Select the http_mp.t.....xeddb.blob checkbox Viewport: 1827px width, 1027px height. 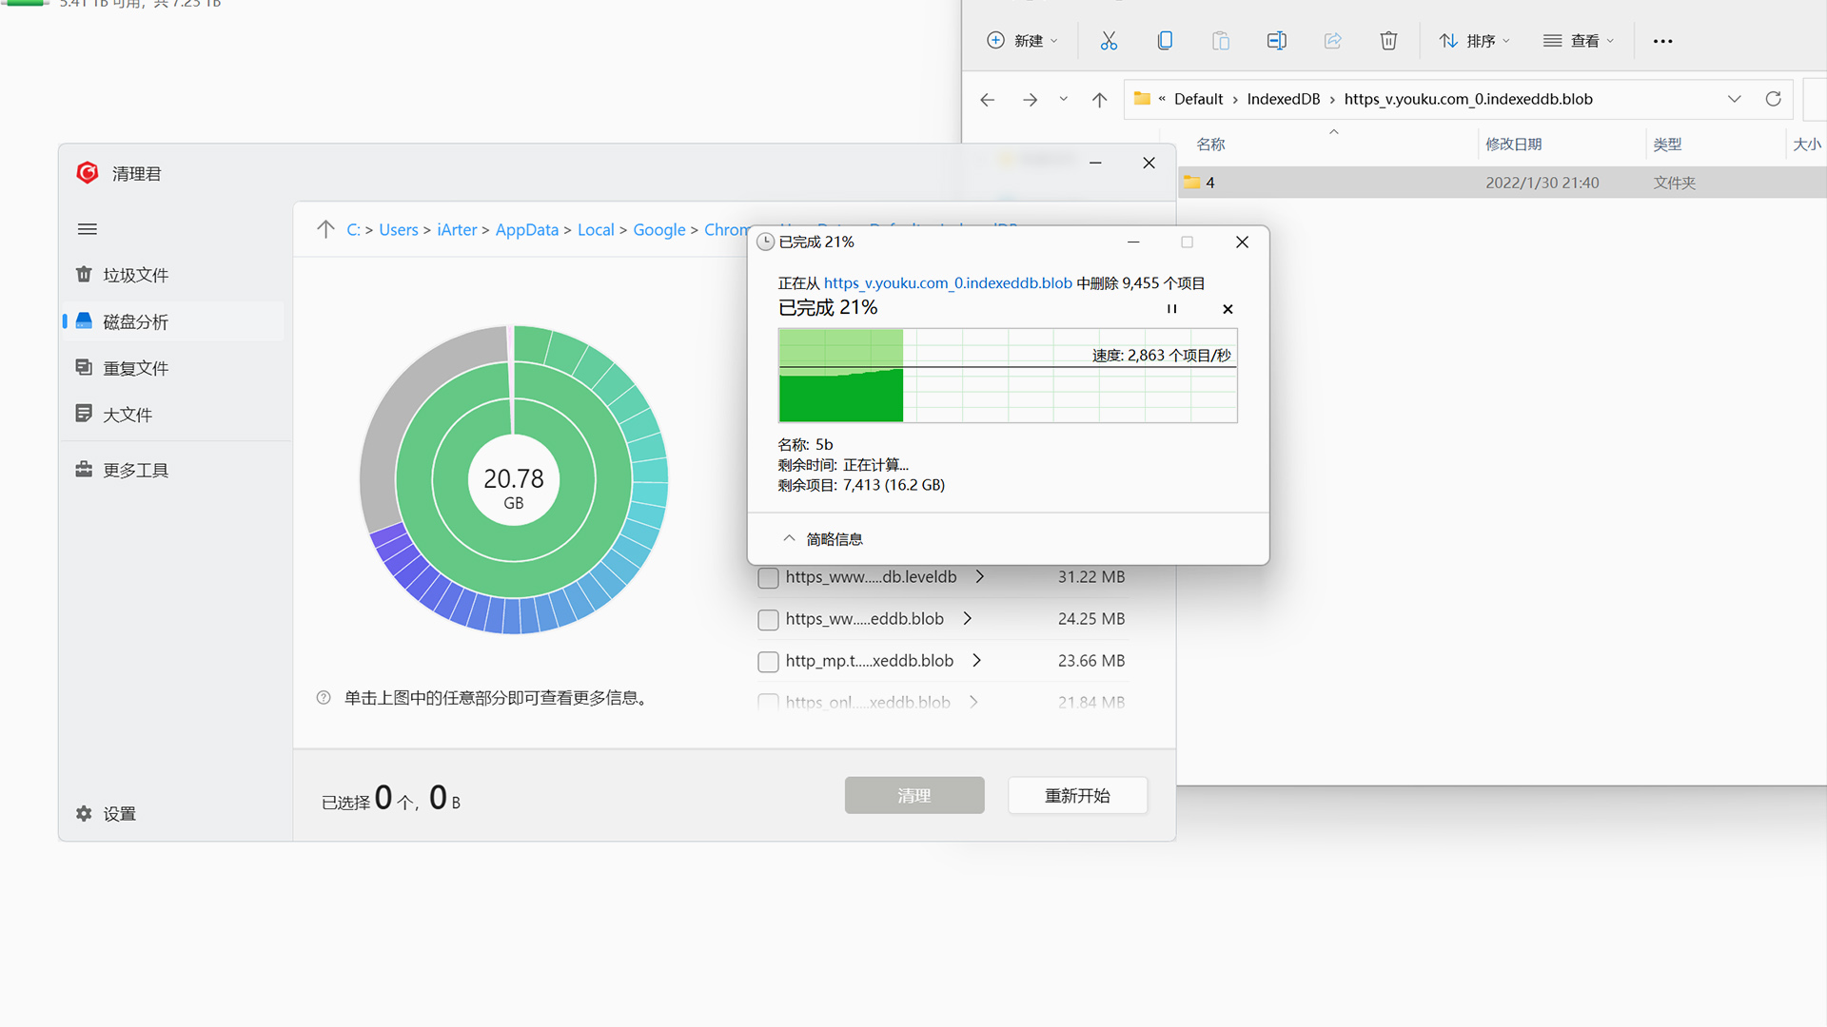(x=768, y=661)
